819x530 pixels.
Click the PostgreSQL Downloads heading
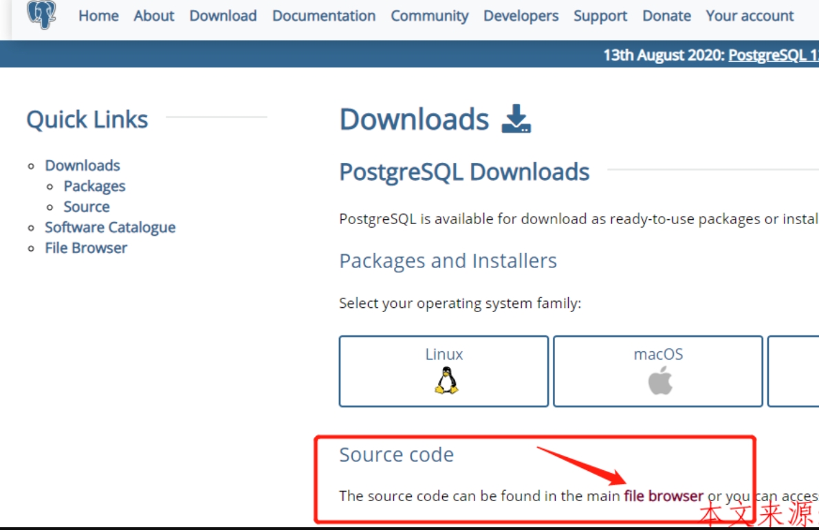[x=464, y=172]
